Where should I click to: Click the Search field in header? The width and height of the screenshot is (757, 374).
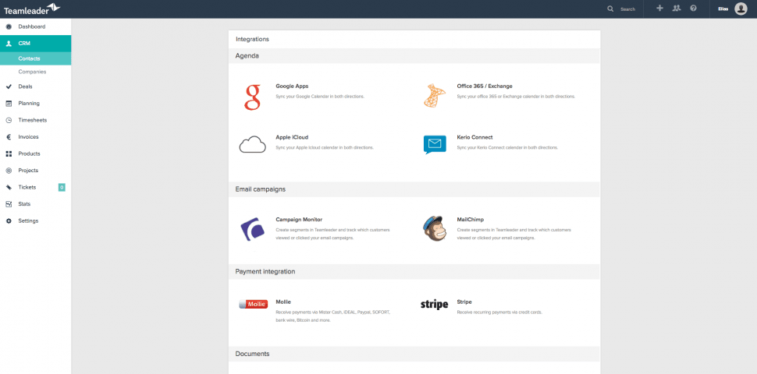[x=627, y=9]
